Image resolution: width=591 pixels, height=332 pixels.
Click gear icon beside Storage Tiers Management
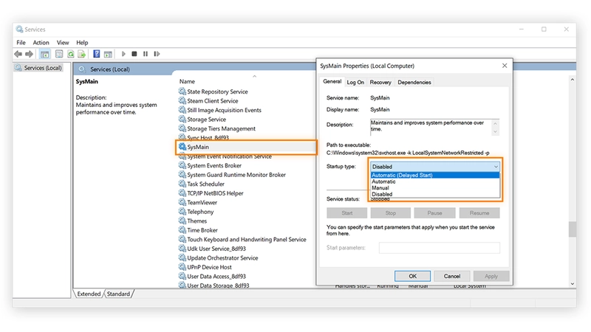(182, 128)
